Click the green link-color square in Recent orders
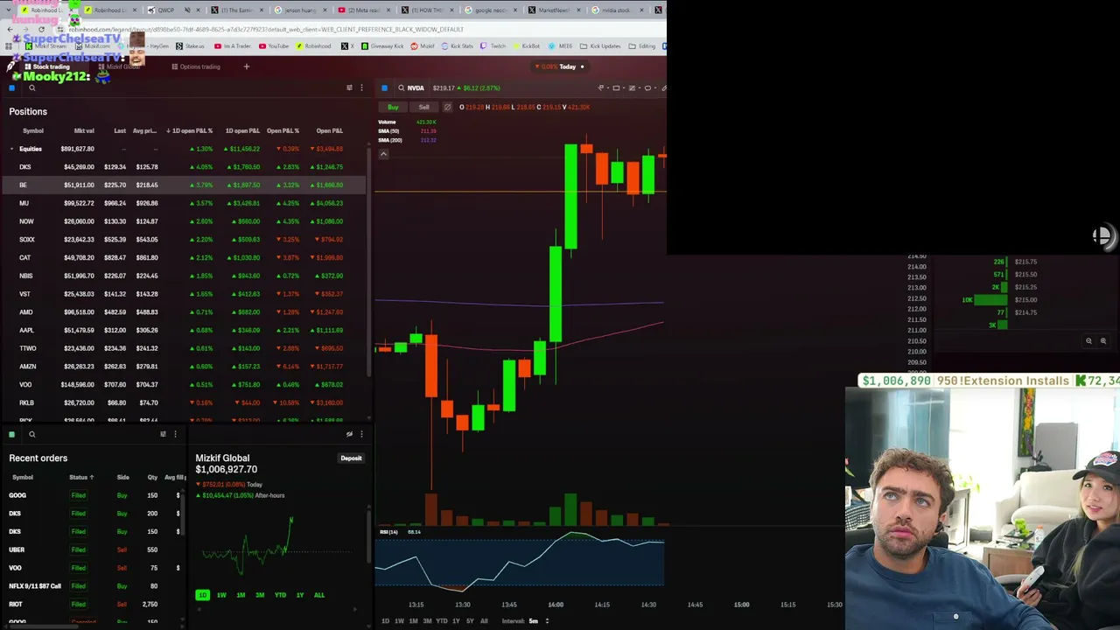The width and height of the screenshot is (1120, 630). point(11,434)
